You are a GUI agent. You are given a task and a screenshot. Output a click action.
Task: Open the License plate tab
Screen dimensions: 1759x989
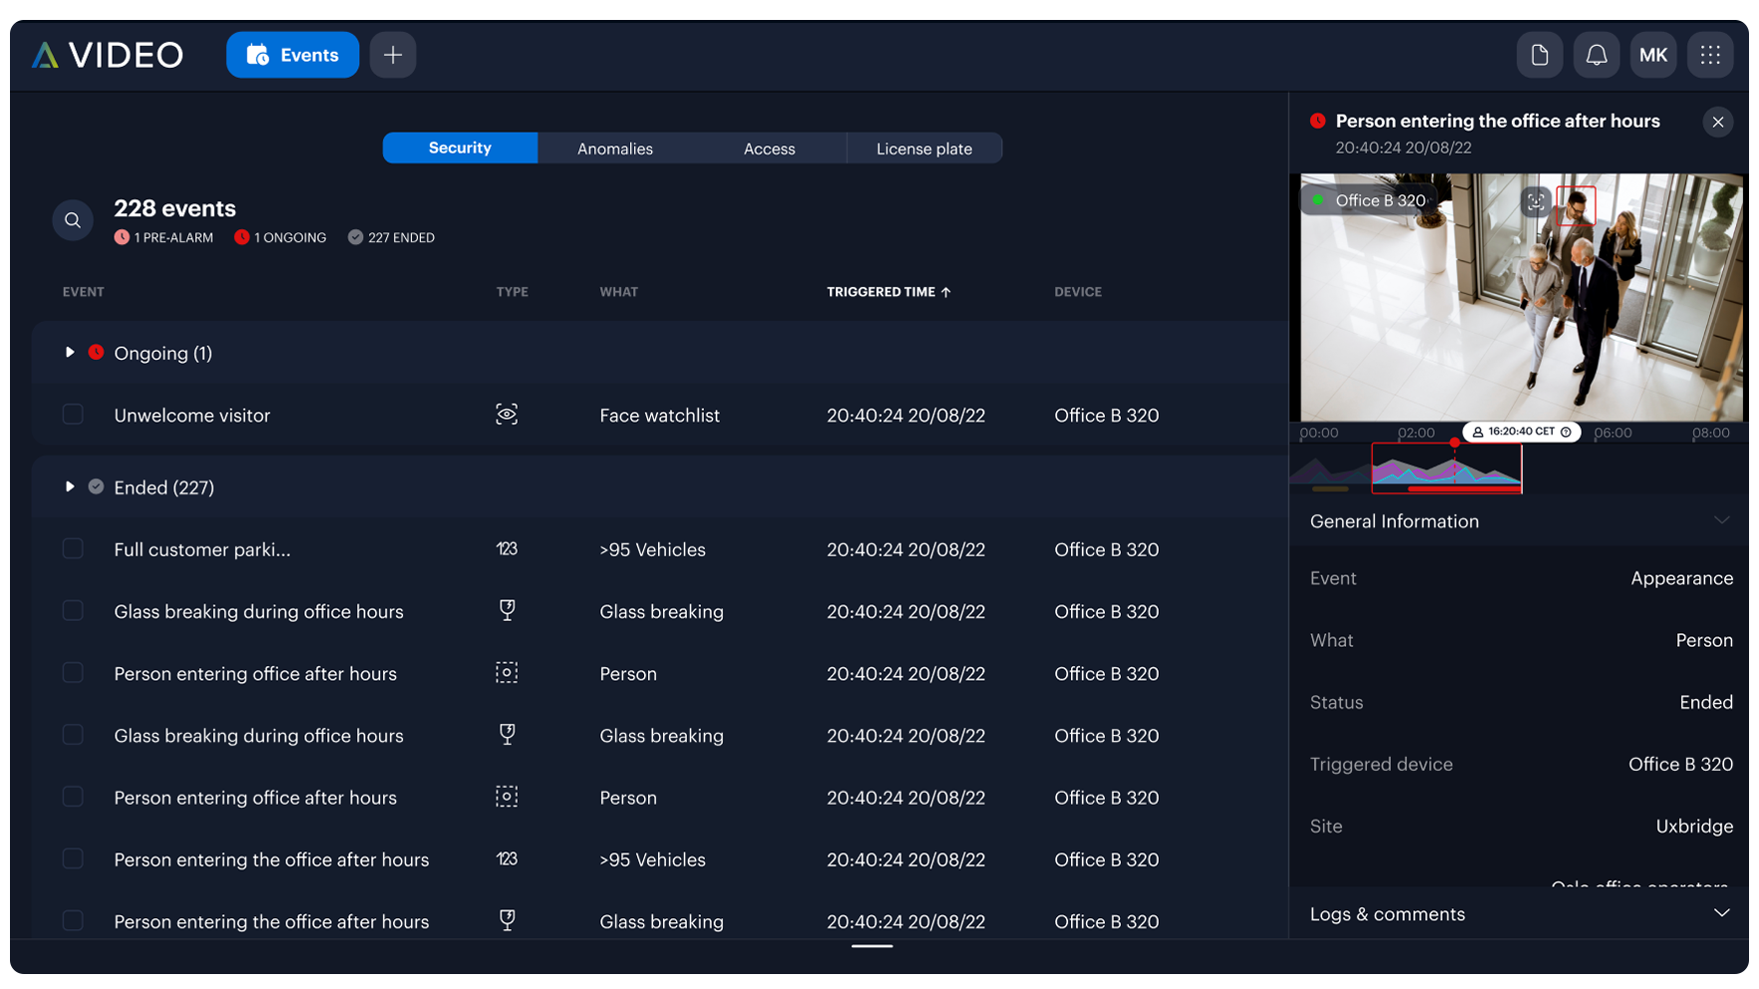924,149
